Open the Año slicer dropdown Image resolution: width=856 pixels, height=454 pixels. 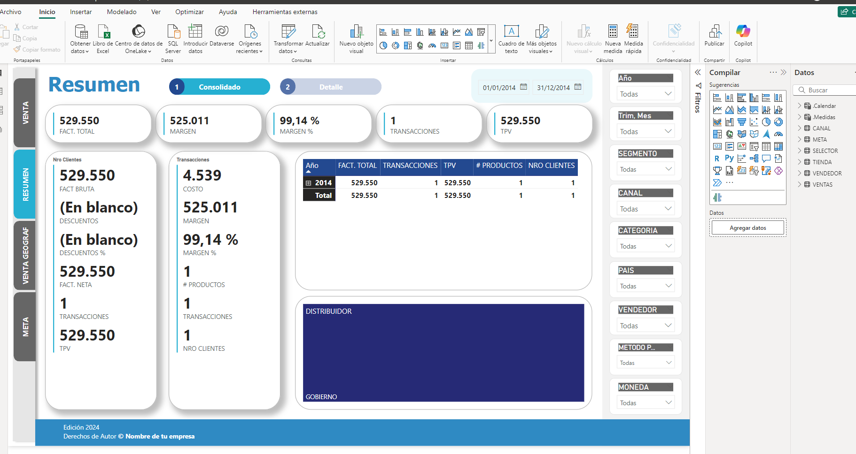click(645, 94)
